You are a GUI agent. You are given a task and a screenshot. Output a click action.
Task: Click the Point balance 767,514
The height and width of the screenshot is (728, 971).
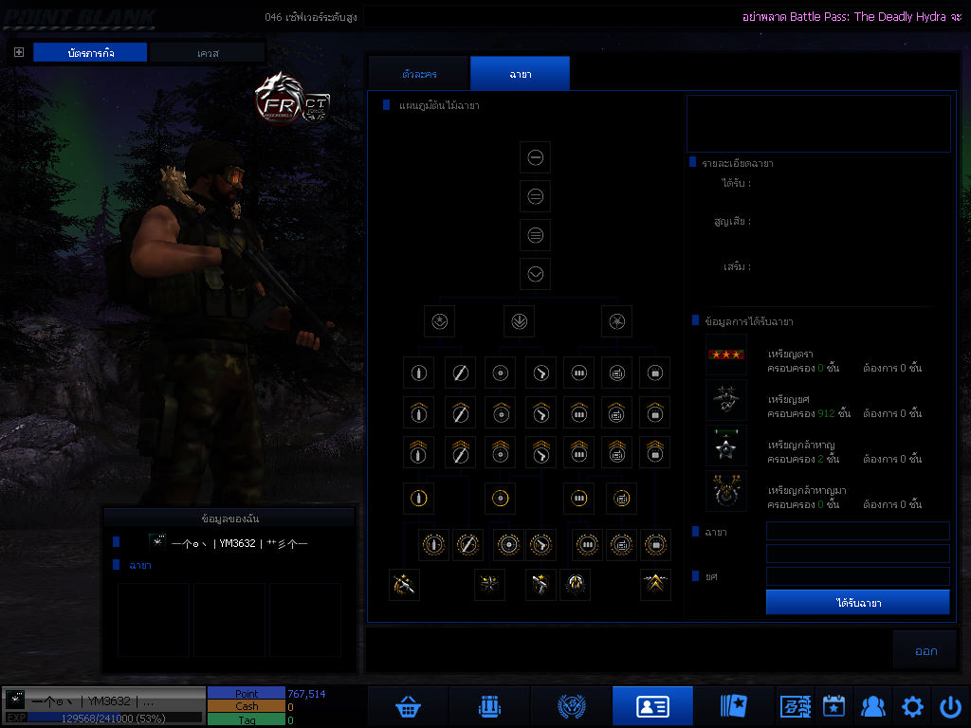click(x=306, y=694)
